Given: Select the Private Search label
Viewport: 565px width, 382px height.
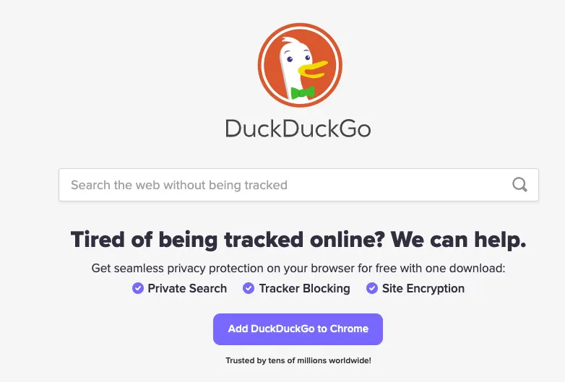Looking at the screenshot, I should pyautogui.click(x=187, y=288).
